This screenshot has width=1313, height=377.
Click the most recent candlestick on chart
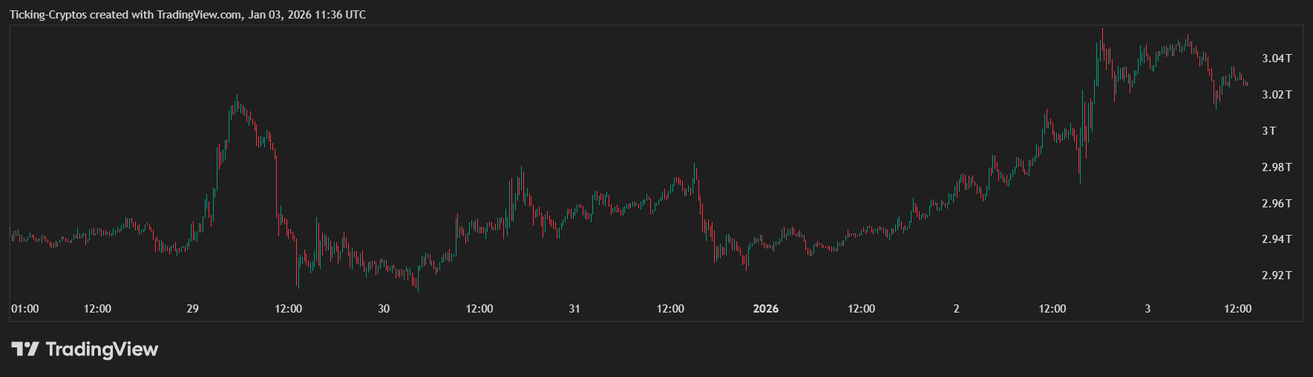(x=1246, y=84)
